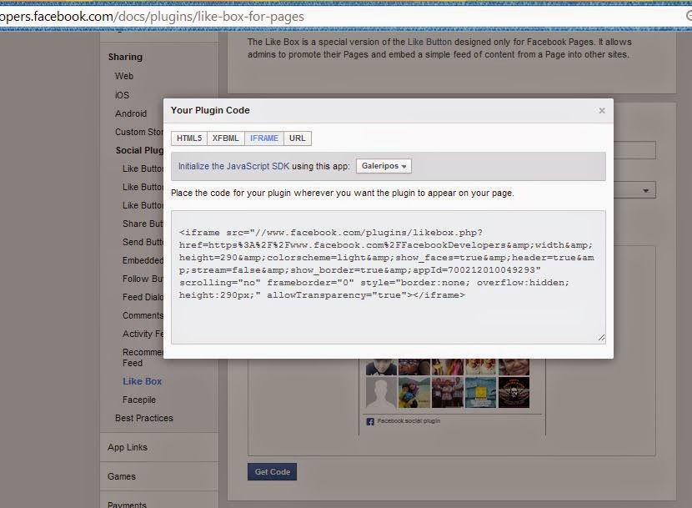Switch to the XFBML tab

click(x=225, y=138)
